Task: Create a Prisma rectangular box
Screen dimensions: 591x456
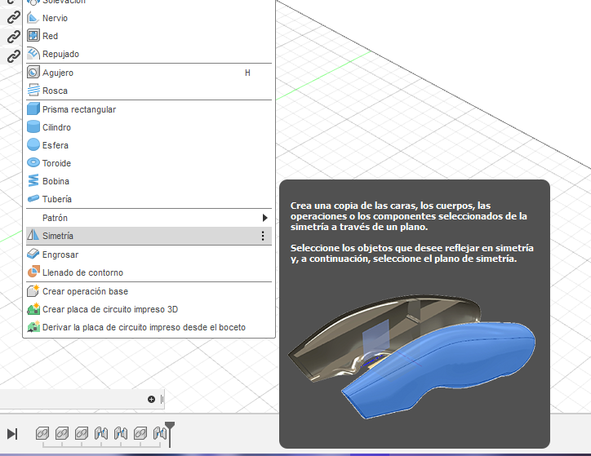Action: [149, 109]
